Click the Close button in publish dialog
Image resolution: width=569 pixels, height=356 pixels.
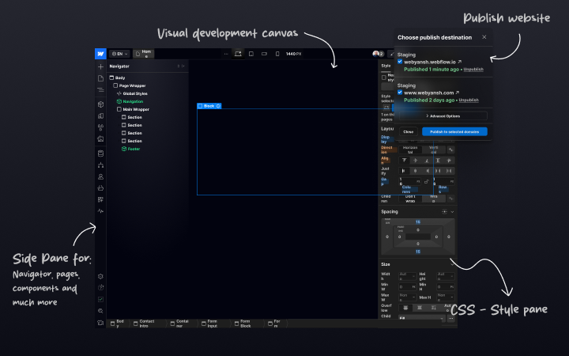409,131
